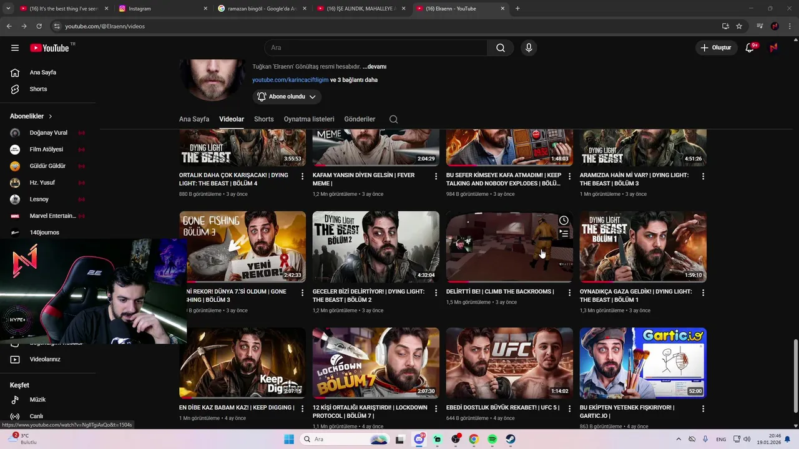Add Backrooms video to Watch Later
Screen dimensions: 799x449
coord(564,220)
